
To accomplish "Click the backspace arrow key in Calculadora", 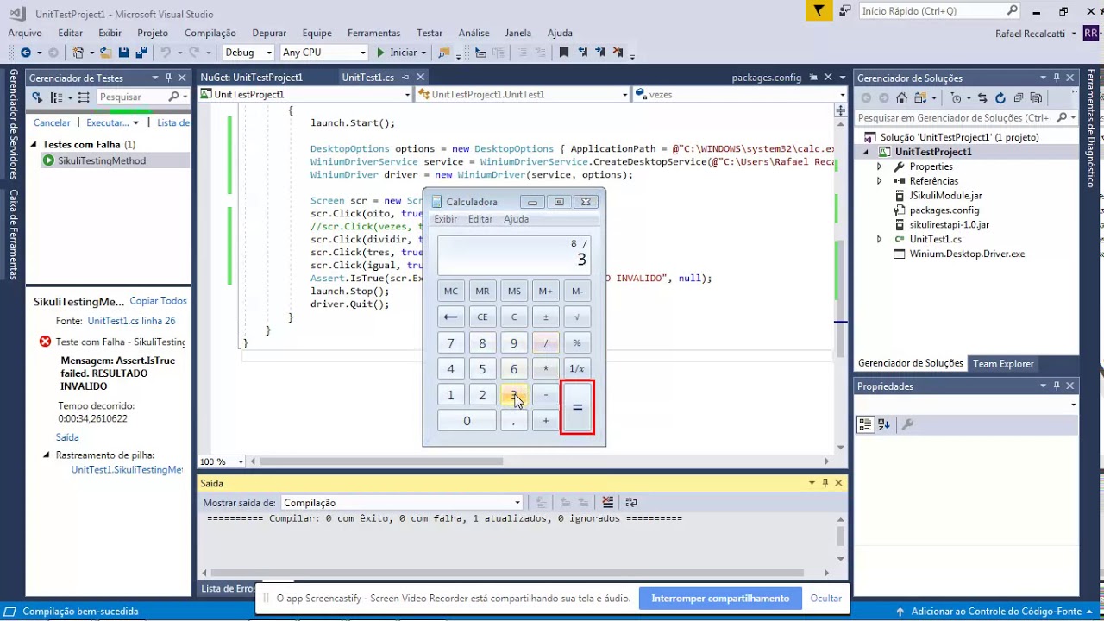I will point(450,317).
